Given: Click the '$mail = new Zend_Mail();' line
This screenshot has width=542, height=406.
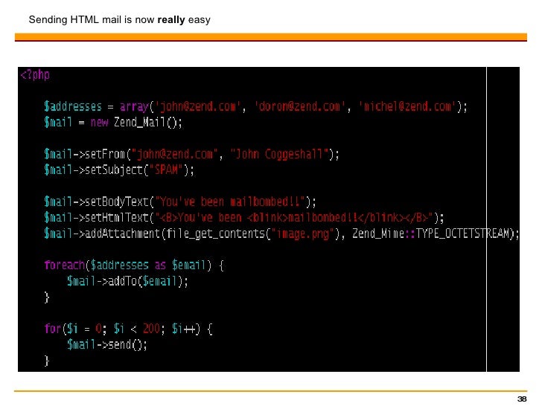Looking at the screenshot, I should pos(113,122).
